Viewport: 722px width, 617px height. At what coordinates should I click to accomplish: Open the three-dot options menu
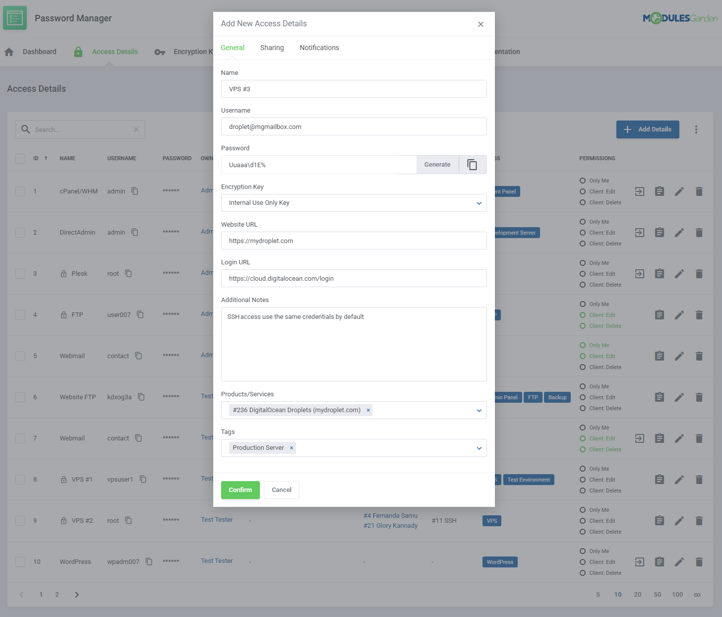click(696, 129)
